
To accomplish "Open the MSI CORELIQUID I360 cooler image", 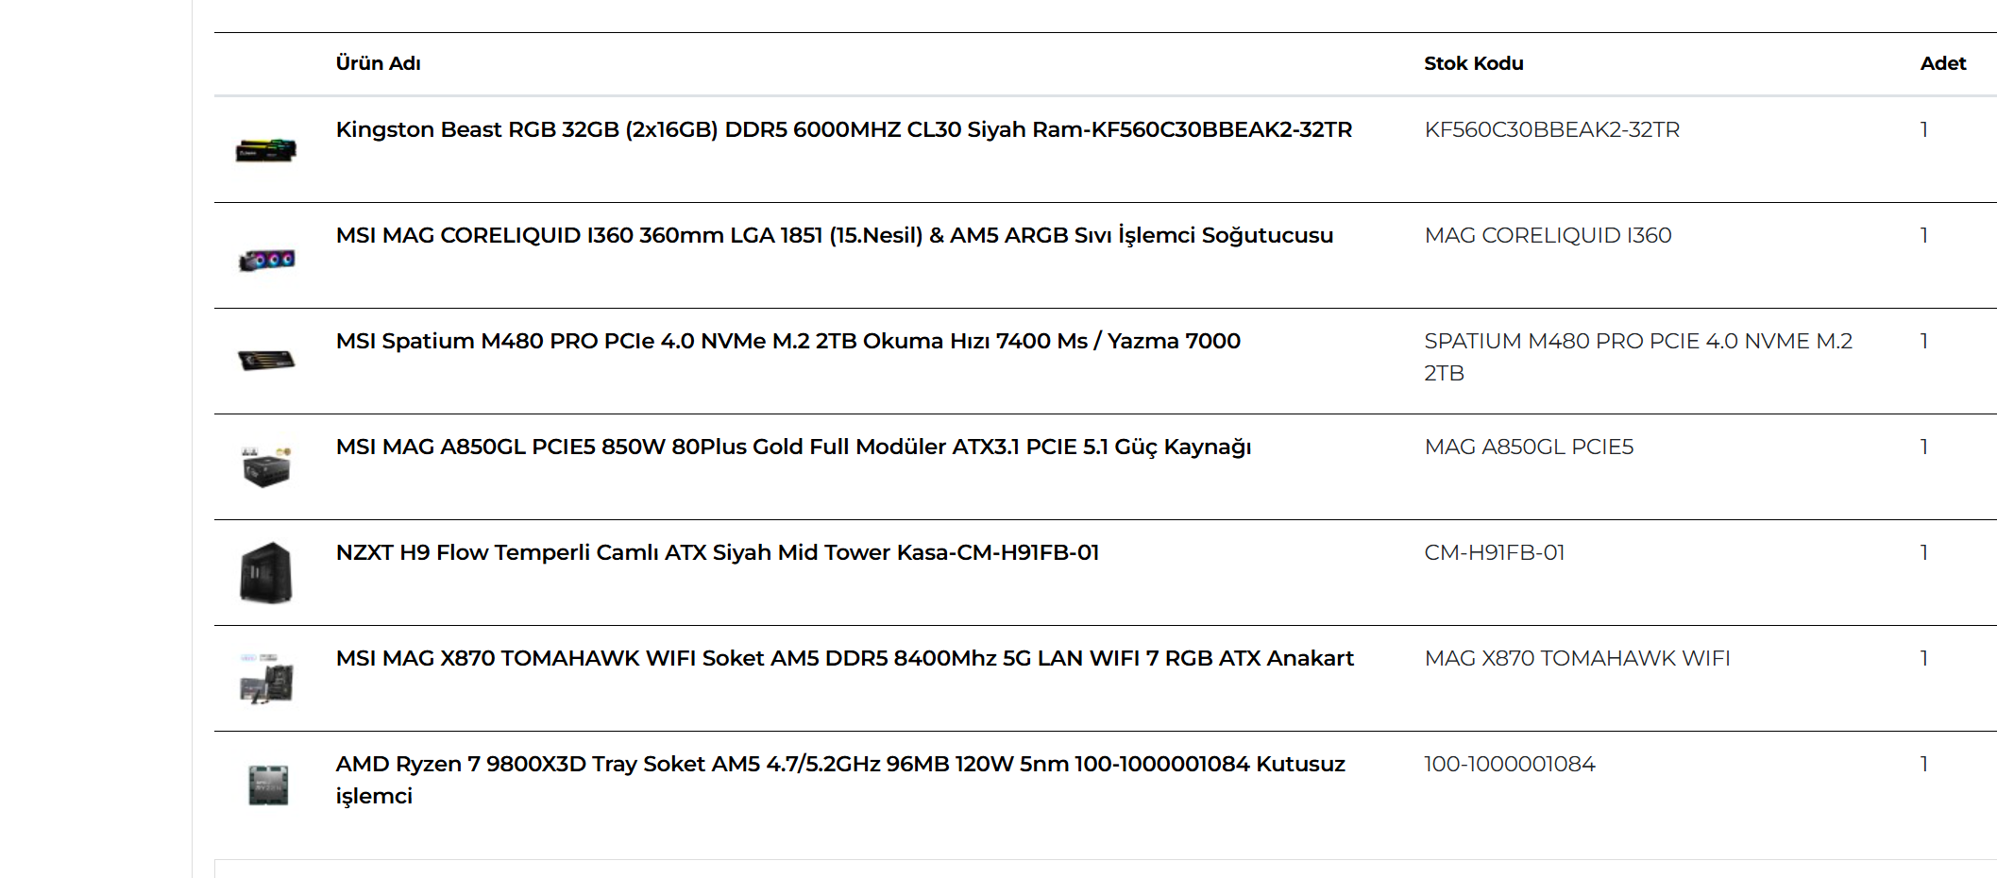I will (266, 260).
